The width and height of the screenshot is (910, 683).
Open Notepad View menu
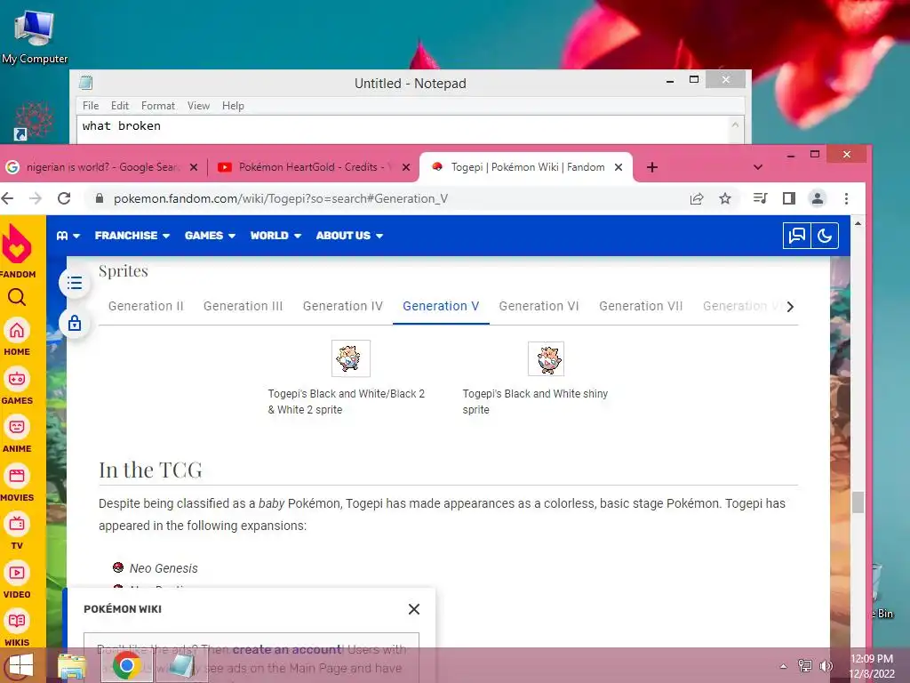click(198, 106)
